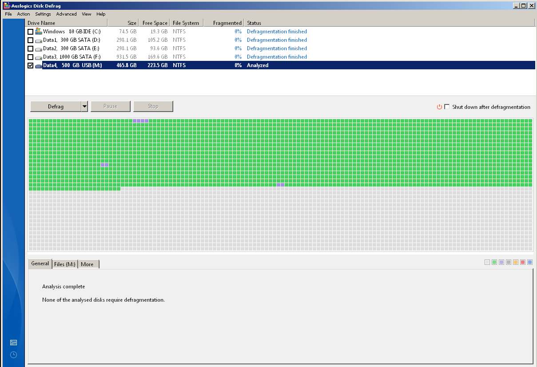The image size is (537, 367).
Task: Sort by Free Space column header
Action: 154,23
